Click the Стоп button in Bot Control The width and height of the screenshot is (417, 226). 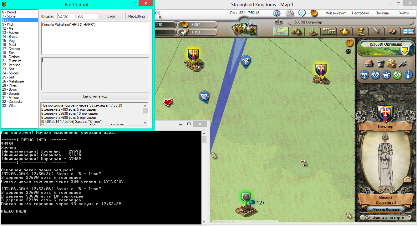pos(111,16)
